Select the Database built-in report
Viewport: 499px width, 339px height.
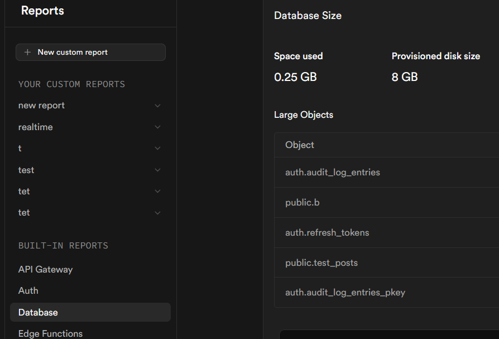(x=38, y=312)
